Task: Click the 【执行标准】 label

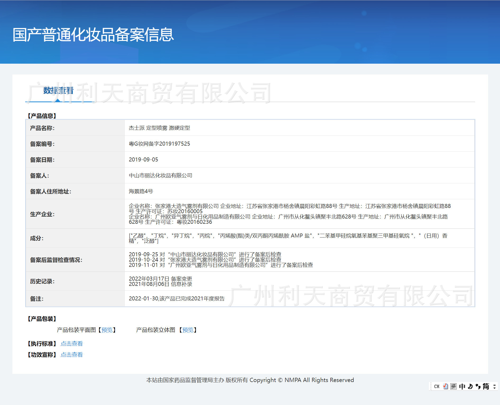Action: tap(42, 344)
